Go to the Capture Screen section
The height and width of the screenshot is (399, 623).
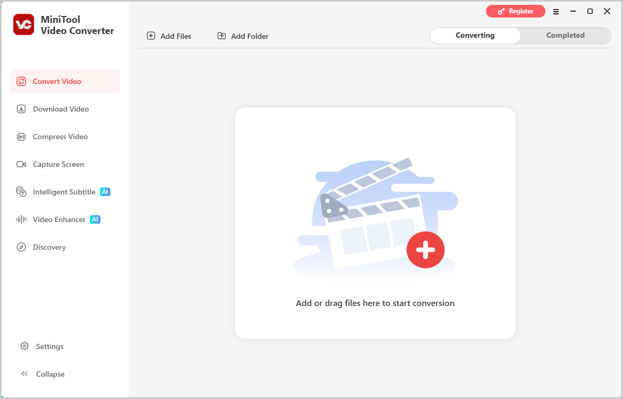coord(65,164)
